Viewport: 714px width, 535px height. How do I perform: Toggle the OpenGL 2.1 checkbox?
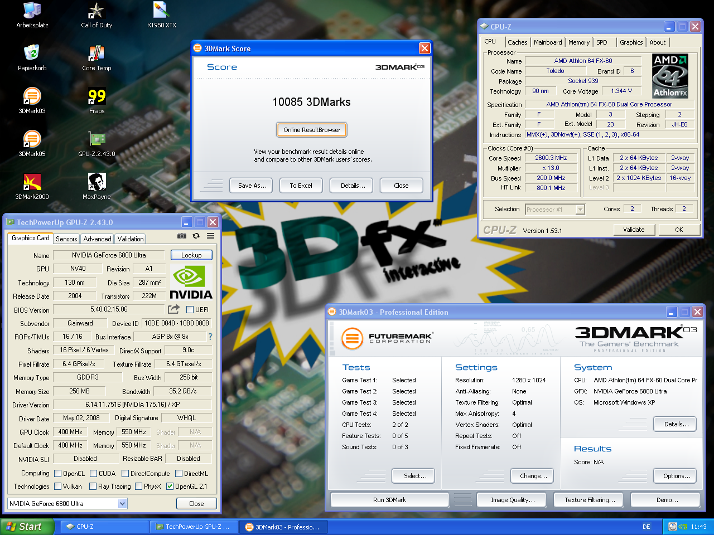click(170, 487)
